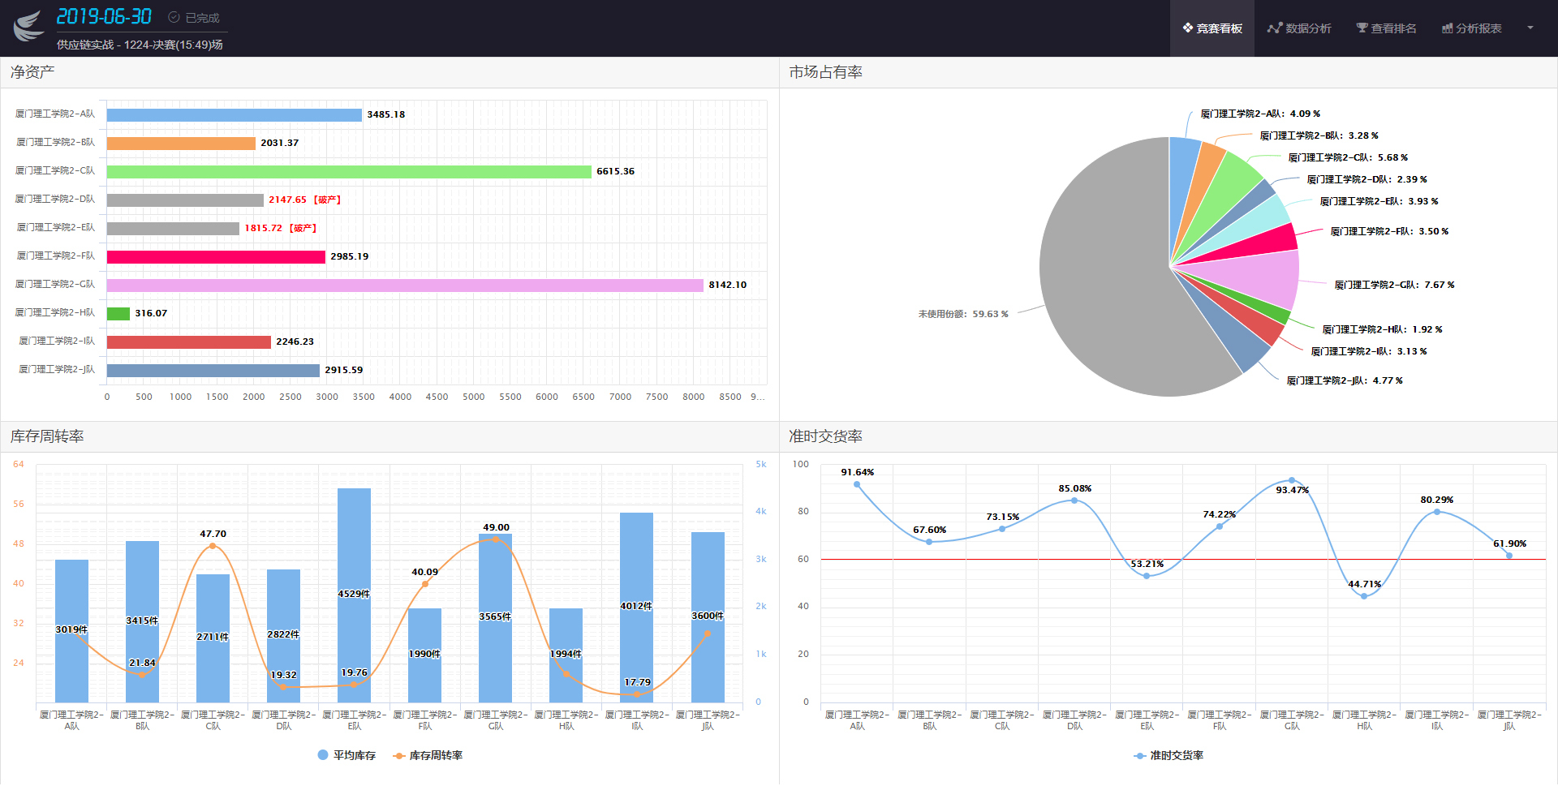This screenshot has width=1558, height=786.
Task: Click the 未使用份额: 59.63 % label
Action: [x=963, y=315]
